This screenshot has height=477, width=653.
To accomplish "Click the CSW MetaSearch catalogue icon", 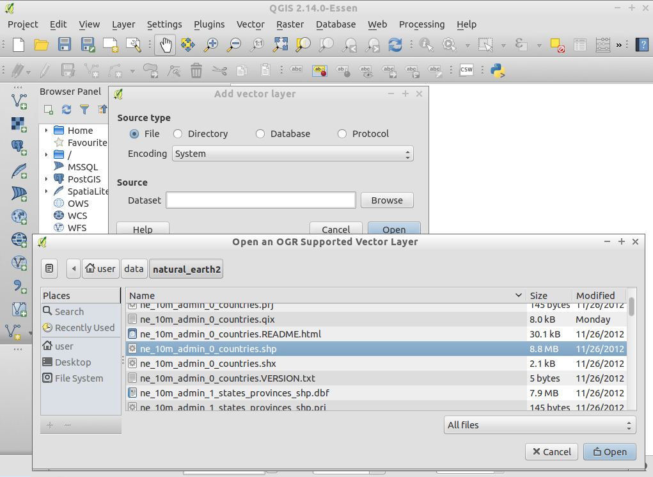I will click(466, 70).
